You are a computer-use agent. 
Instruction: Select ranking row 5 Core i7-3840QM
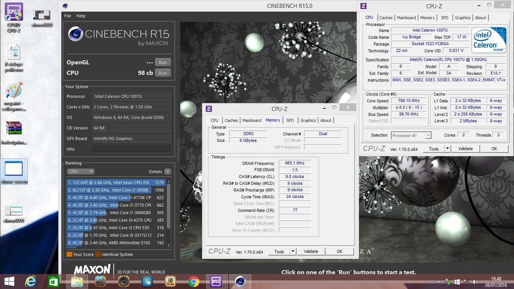click(116, 213)
